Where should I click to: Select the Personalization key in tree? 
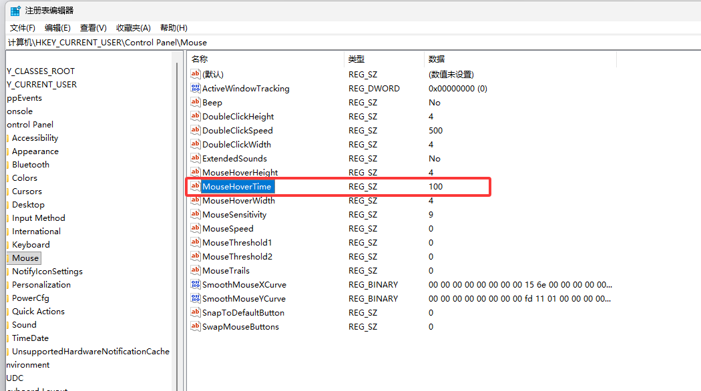tap(41, 285)
